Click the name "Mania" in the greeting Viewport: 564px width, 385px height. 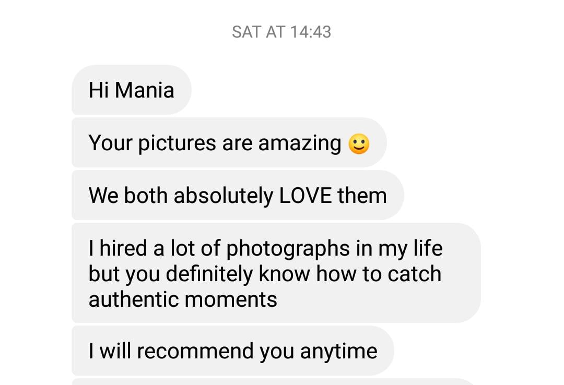click(x=145, y=90)
